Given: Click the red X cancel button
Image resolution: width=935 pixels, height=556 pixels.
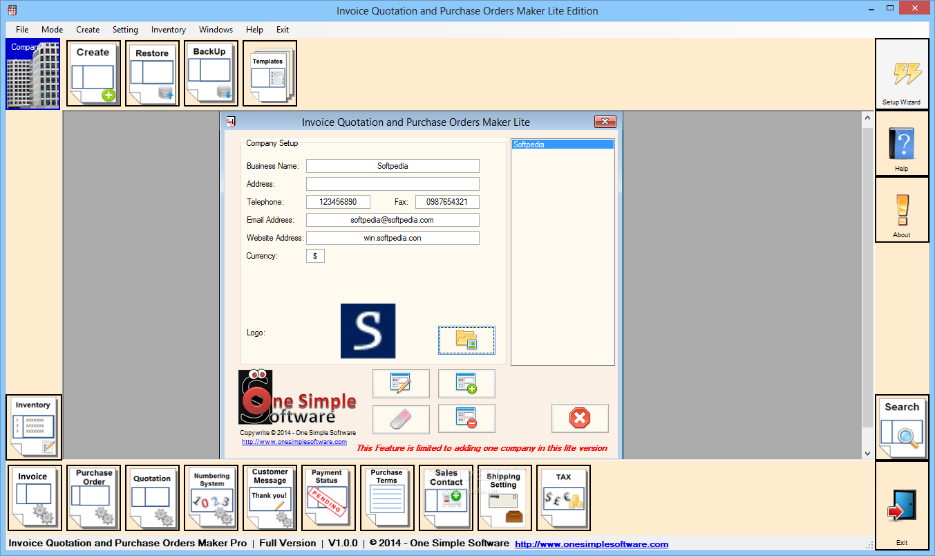Looking at the screenshot, I should 580,418.
